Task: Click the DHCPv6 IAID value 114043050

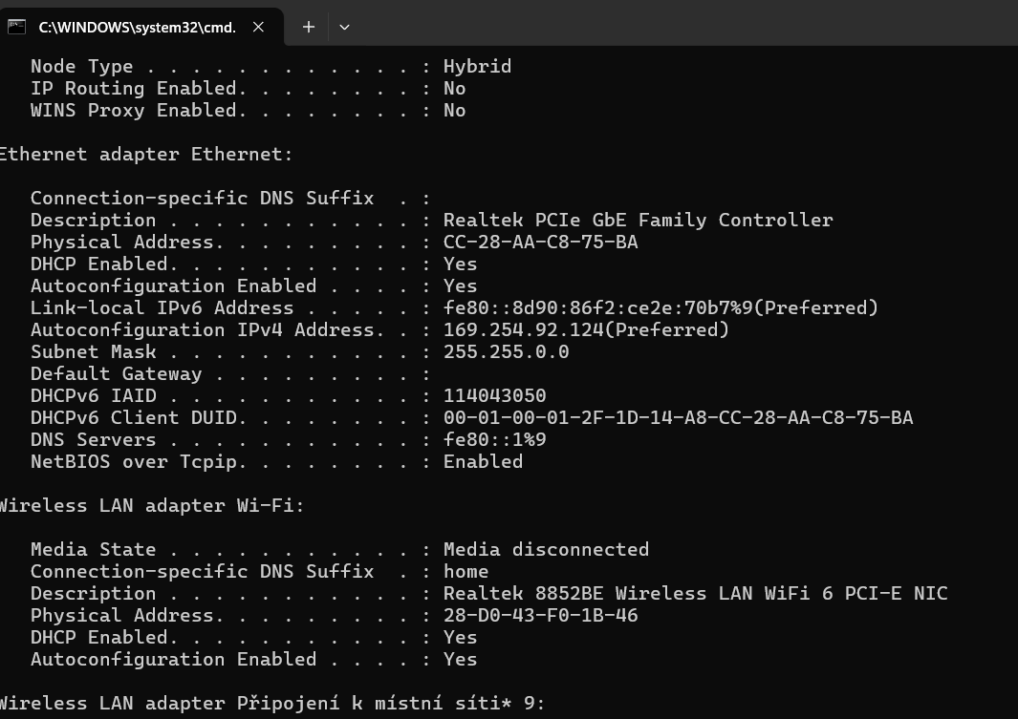Action: [x=494, y=396]
